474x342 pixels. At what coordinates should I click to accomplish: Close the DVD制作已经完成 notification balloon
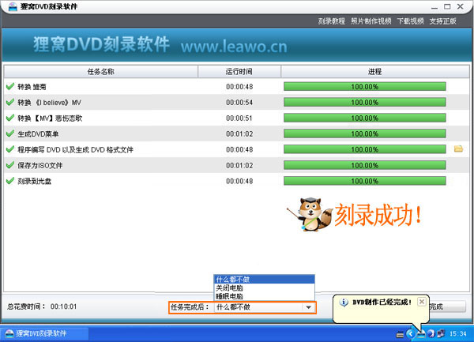(422, 302)
